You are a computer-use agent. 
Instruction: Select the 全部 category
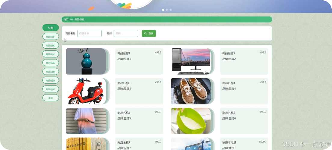tap(51, 28)
